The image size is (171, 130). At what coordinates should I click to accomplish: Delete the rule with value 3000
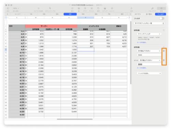click(x=164, y=60)
